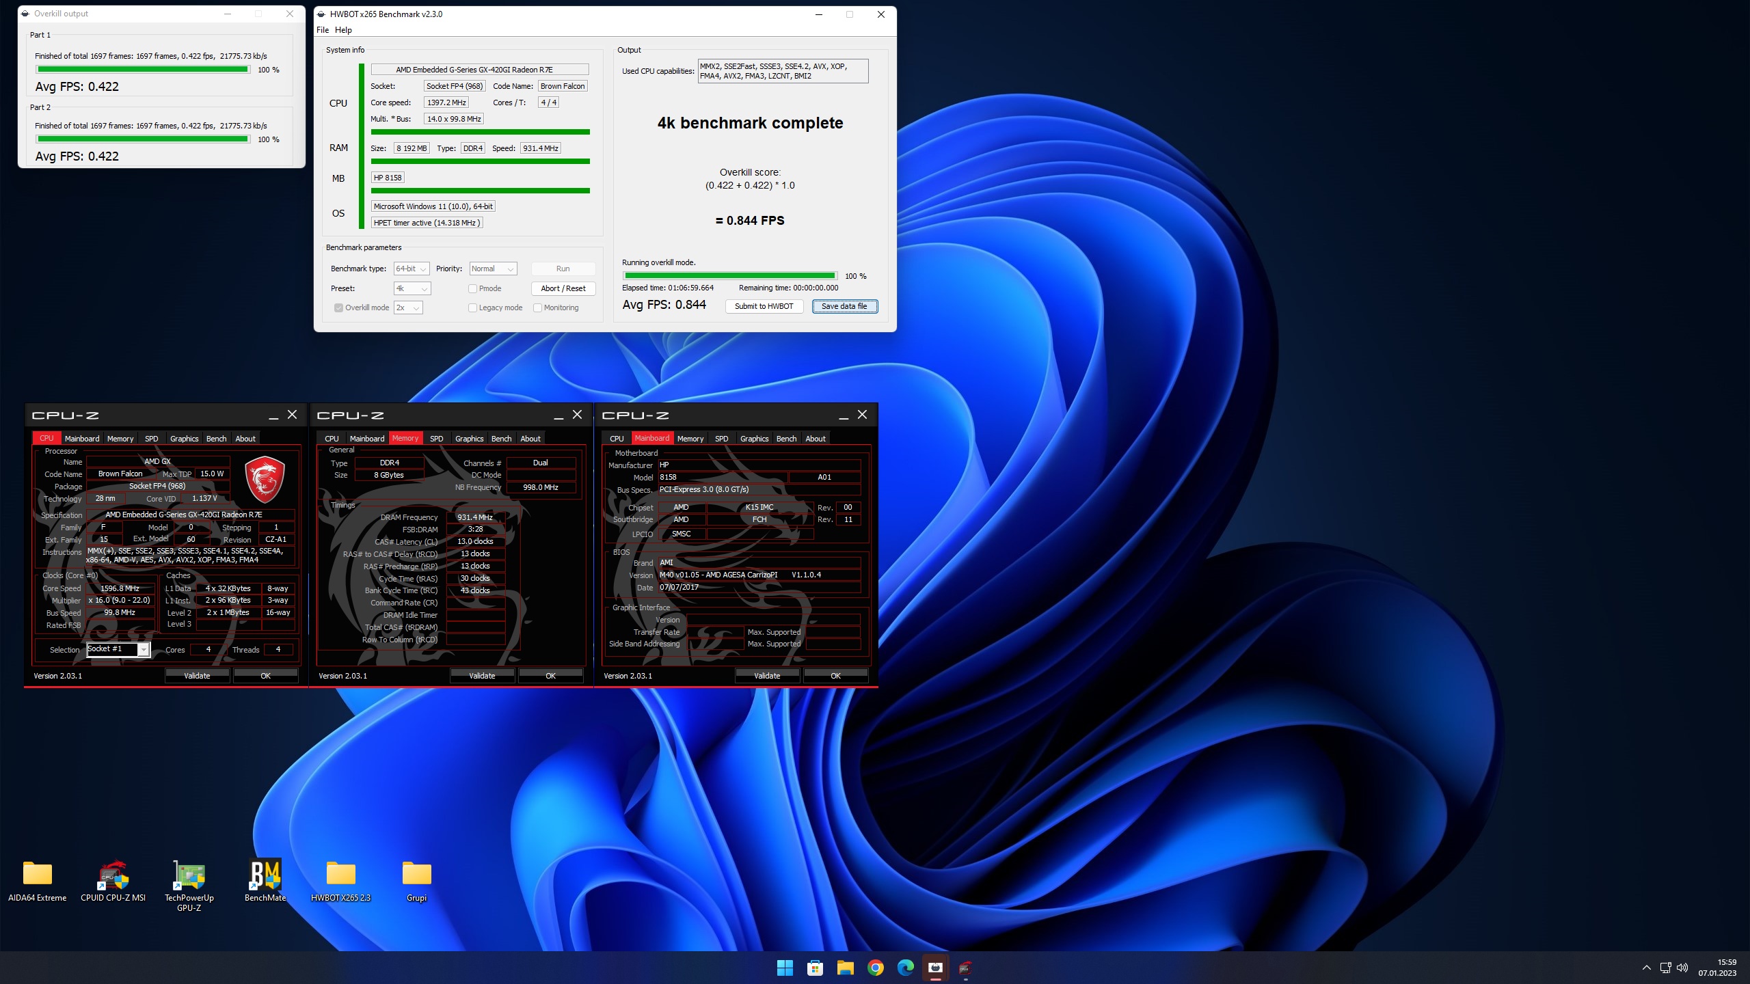1750x984 pixels.
Task: Click '= 0.844 FPS' score text
Action: (750, 221)
